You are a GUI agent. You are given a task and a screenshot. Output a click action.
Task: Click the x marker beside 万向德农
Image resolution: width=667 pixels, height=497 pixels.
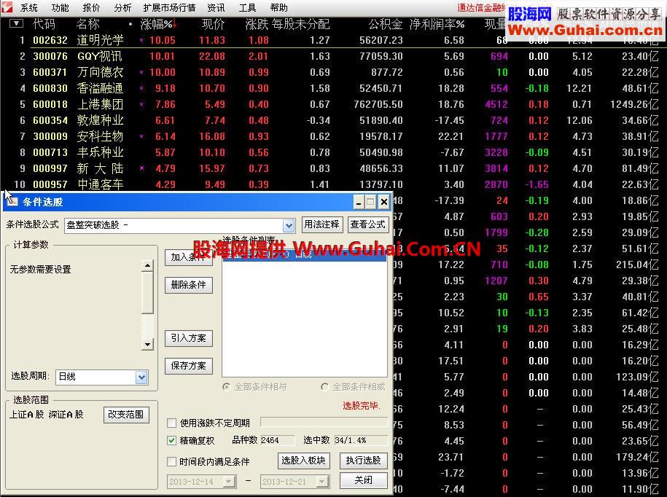click(141, 72)
